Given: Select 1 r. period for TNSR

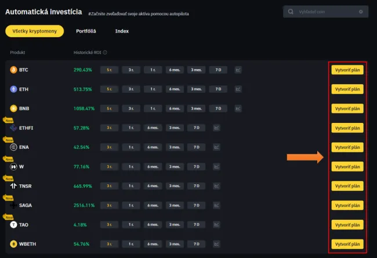Looking at the screenshot, I should point(131,186).
